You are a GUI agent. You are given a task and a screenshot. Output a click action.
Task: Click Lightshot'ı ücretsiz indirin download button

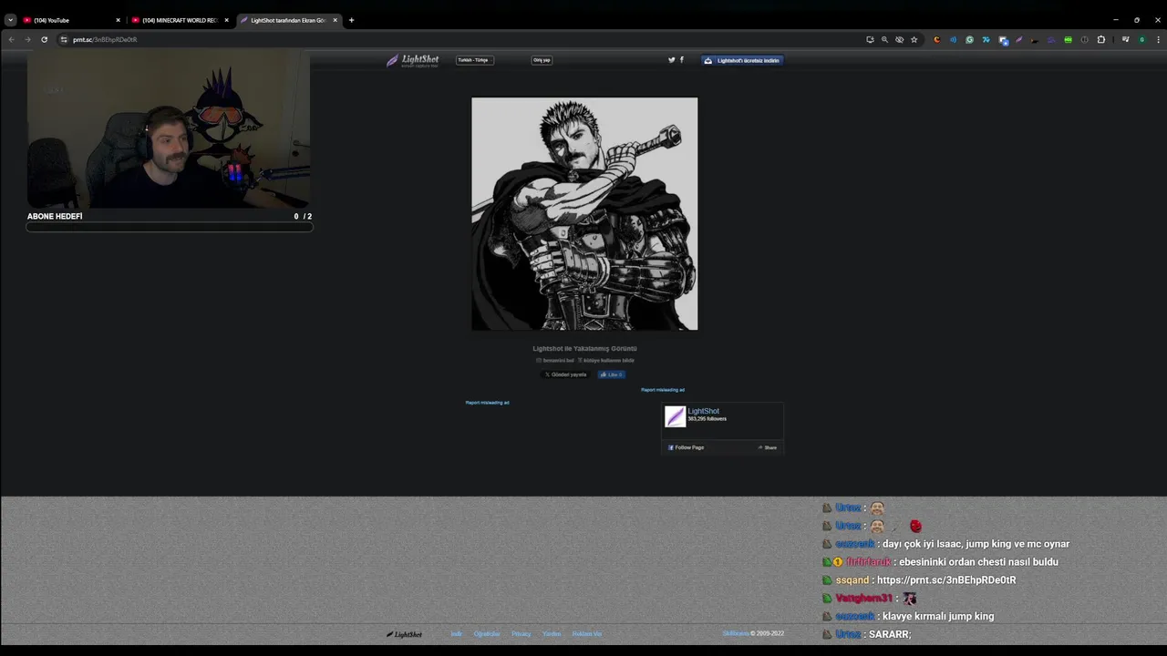tap(741, 60)
